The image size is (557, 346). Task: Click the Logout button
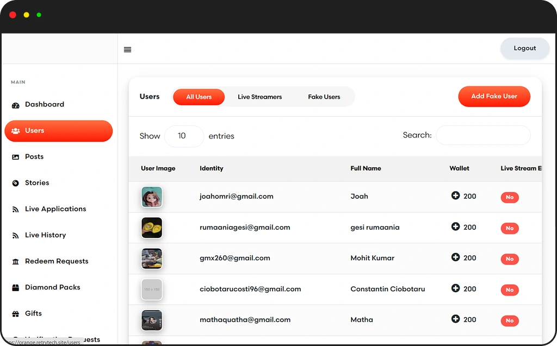[x=525, y=48]
